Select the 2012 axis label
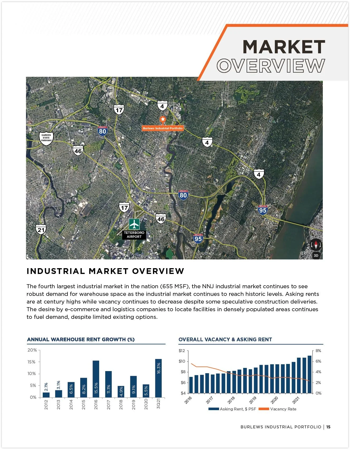350x450 pixels. click(x=46, y=405)
